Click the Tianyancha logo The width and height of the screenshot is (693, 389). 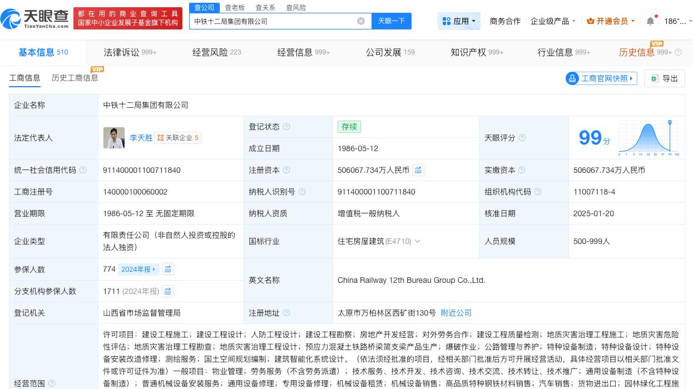coord(34,18)
